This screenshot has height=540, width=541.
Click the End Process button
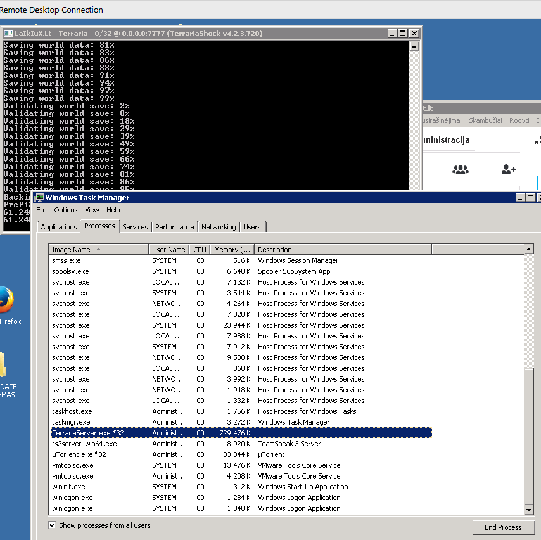tap(503, 527)
